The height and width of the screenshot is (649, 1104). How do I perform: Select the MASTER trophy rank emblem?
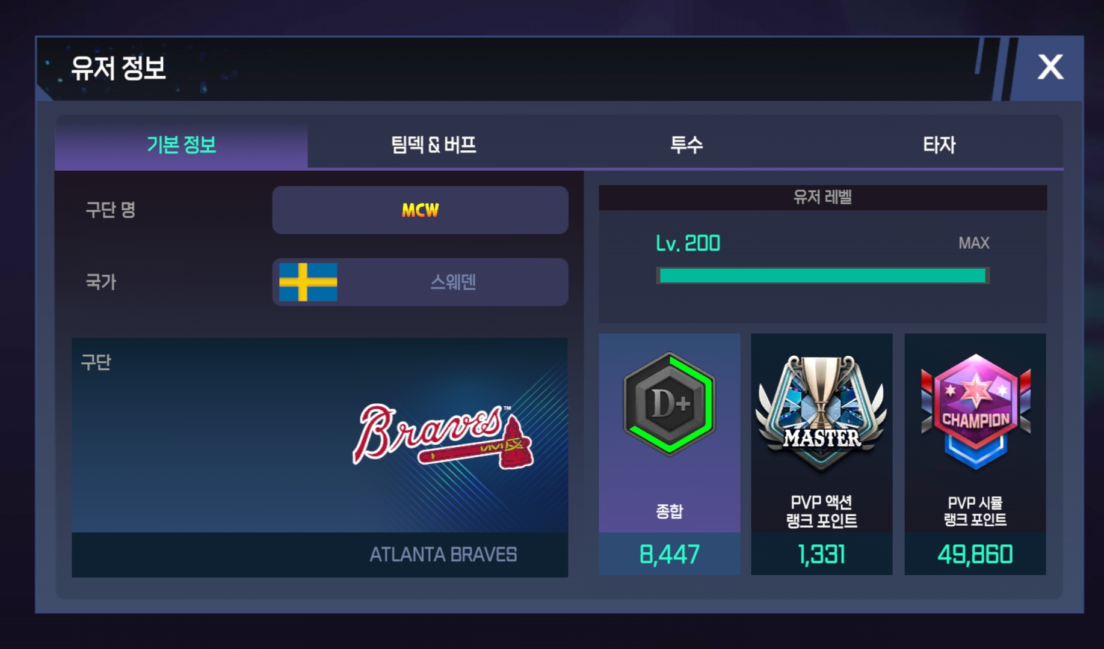click(x=821, y=412)
